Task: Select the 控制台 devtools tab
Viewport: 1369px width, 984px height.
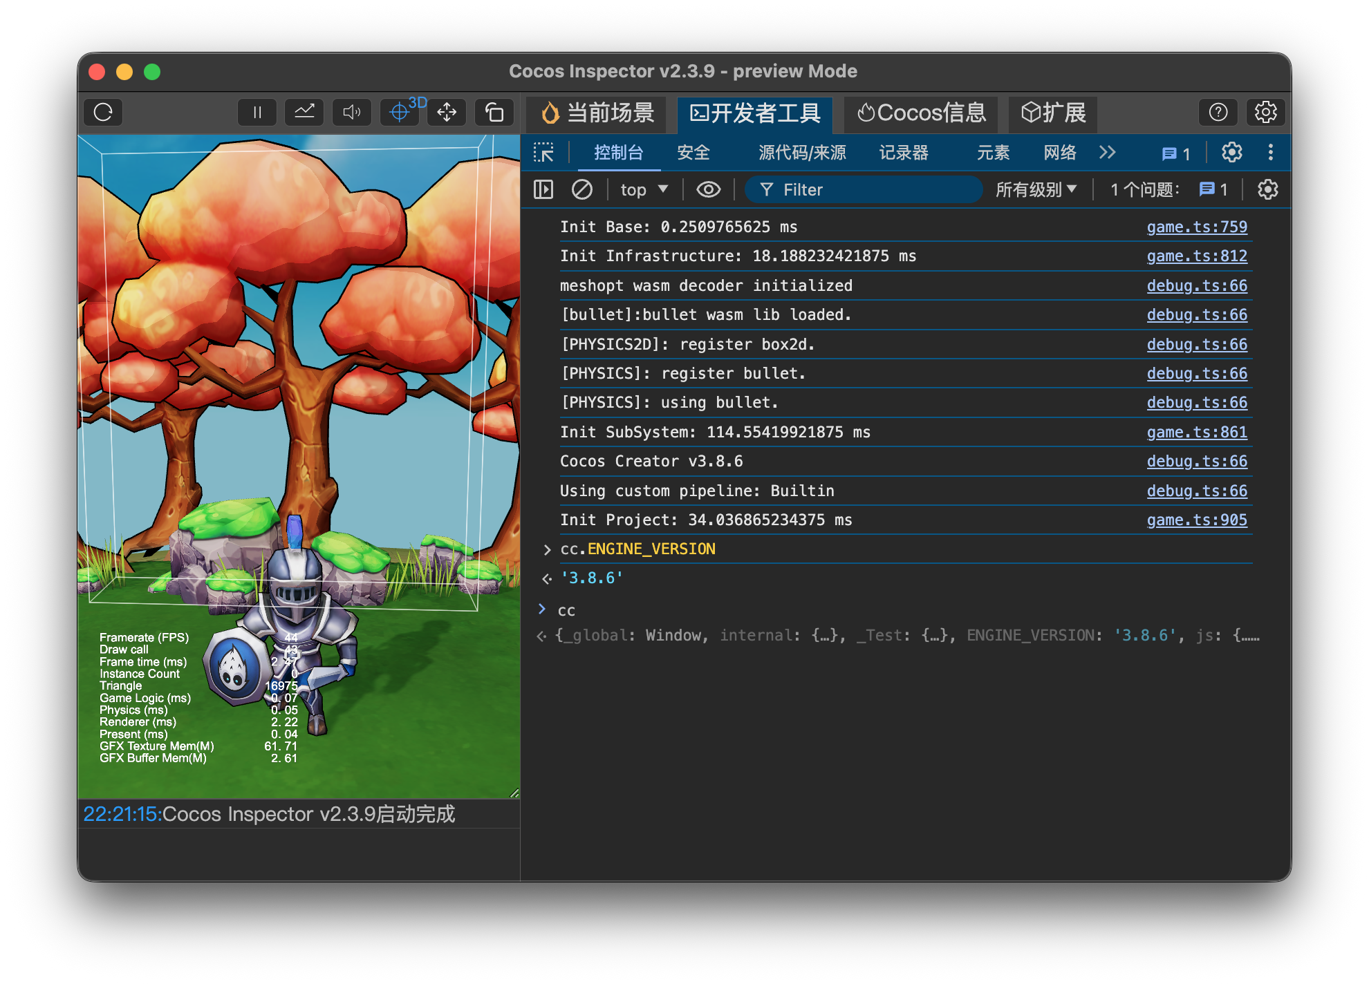Action: [x=619, y=153]
